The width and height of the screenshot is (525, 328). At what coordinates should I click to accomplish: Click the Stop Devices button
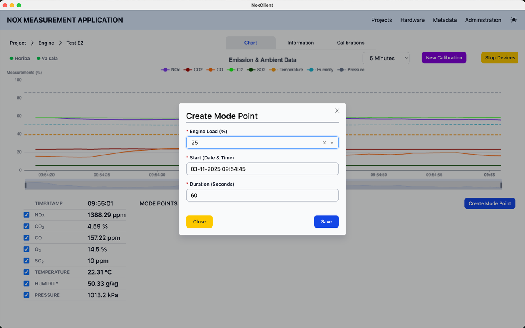499,57
